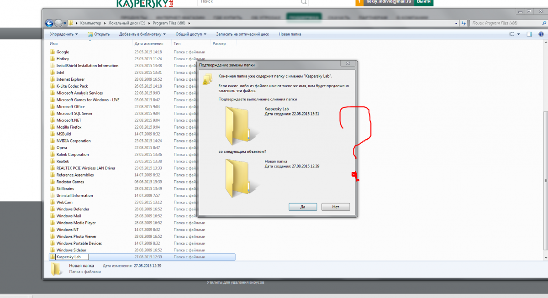Click the 'Выйти' button on Kaspersky webpage
Image resolution: width=548 pixels, height=298 pixels.
pos(424,2)
